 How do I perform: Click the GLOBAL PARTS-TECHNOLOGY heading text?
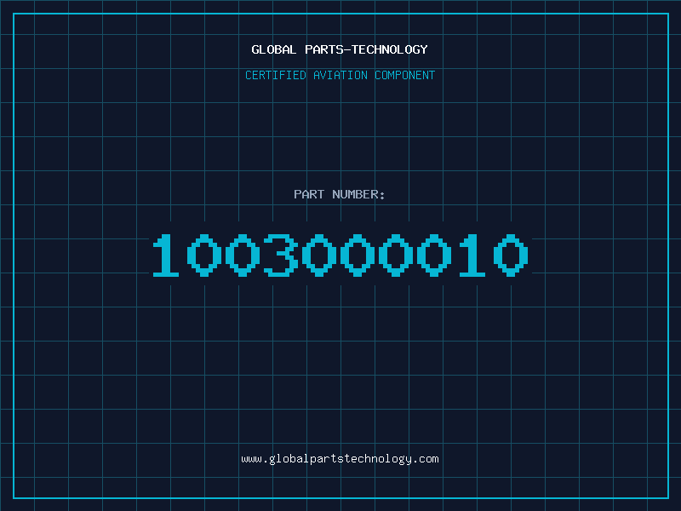[x=340, y=49]
